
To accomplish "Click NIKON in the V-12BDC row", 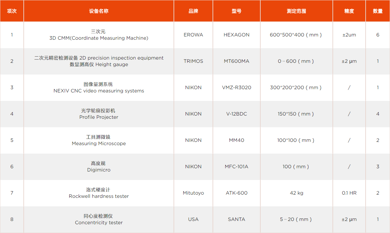I will (x=193, y=114).
